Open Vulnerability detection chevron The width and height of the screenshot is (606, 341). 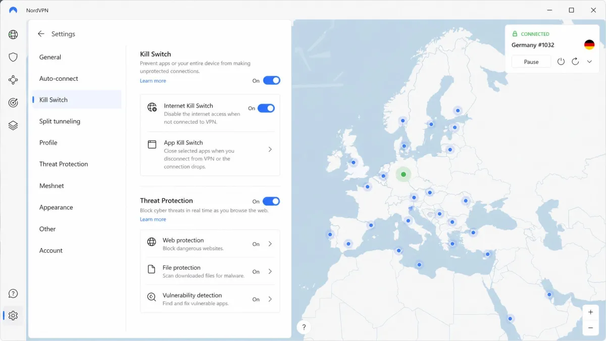(x=270, y=299)
